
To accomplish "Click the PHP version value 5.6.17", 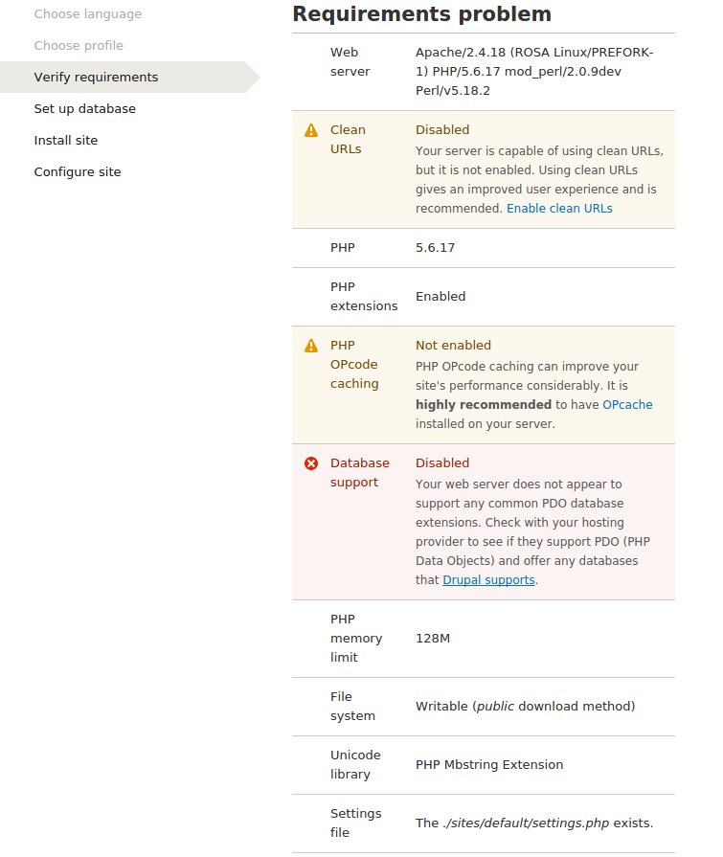I will (435, 248).
